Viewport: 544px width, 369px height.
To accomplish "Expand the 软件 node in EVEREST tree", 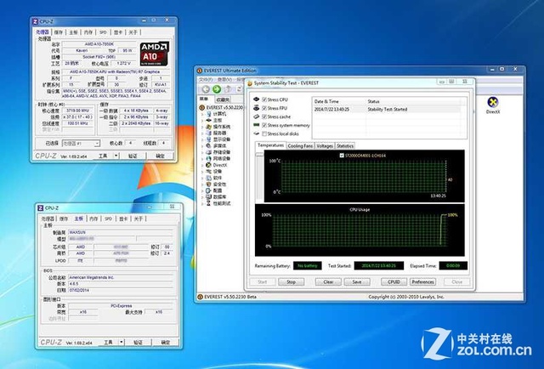I will click(202, 178).
